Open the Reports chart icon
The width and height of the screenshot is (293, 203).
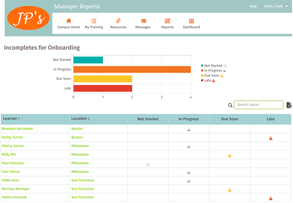point(167,21)
